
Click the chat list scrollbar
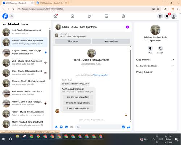tap(50, 54)
